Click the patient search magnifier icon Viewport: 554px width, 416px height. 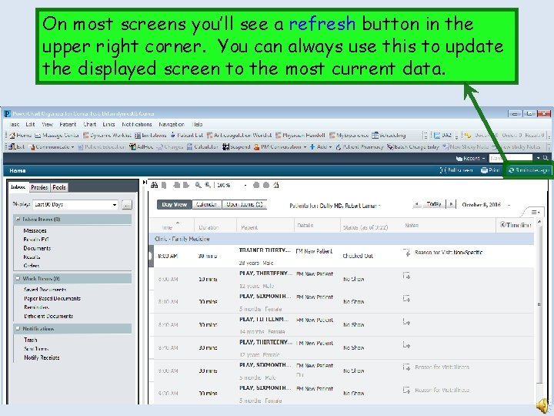point(546,158)
